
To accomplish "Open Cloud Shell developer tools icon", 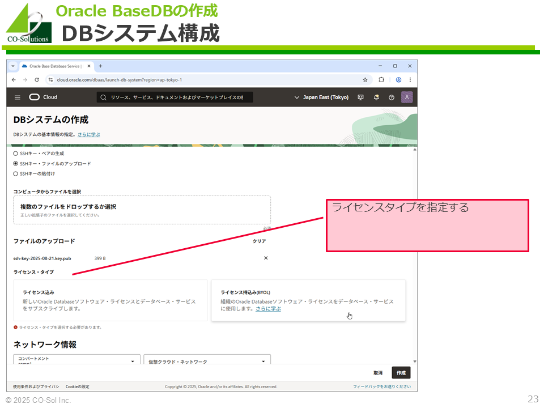I will point(361,97).
